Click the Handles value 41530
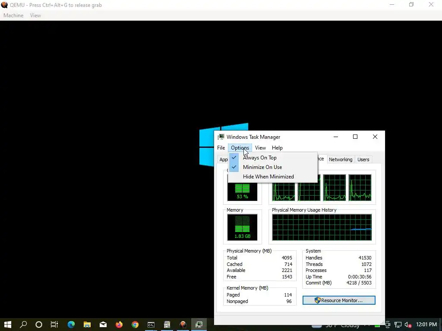Image resolution: width=442 pixels, height=331 pixels. click(365, 258)
